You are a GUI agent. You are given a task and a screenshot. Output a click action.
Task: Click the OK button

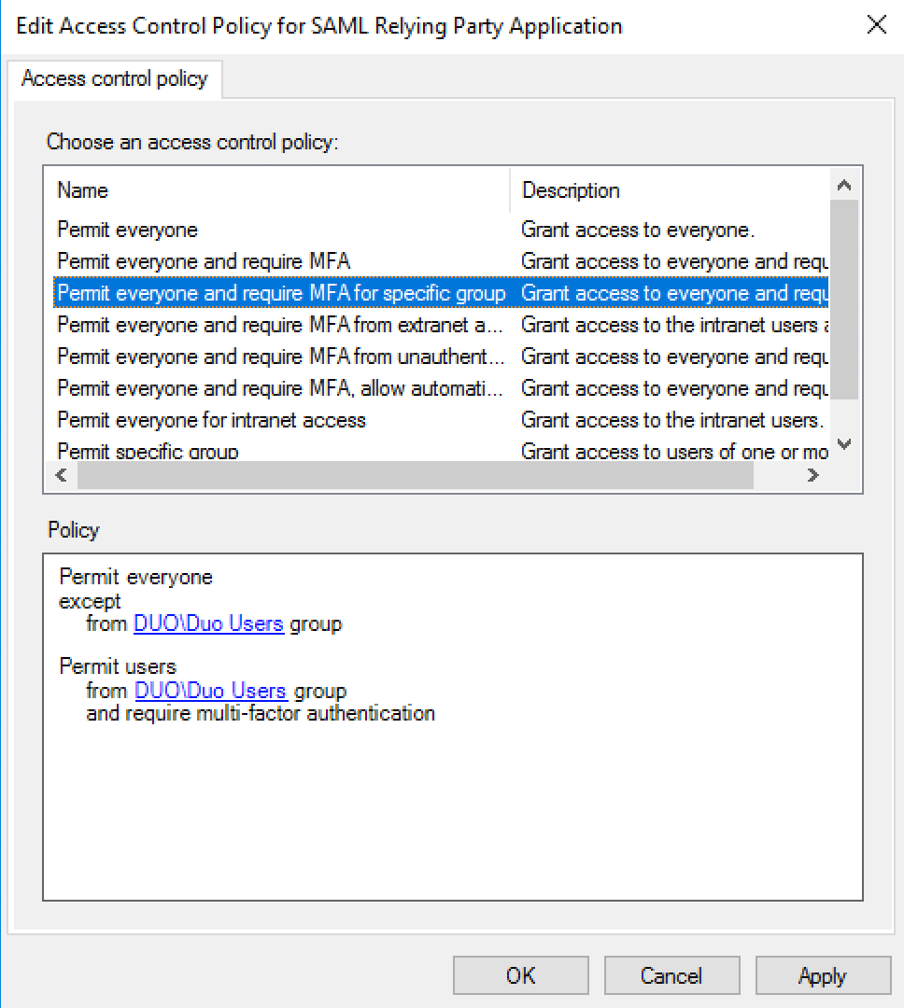pos(520,975)
